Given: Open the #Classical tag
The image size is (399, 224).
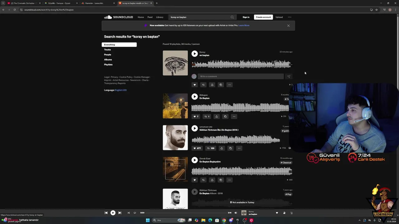Looking at the screenshot, I should 286,162.
